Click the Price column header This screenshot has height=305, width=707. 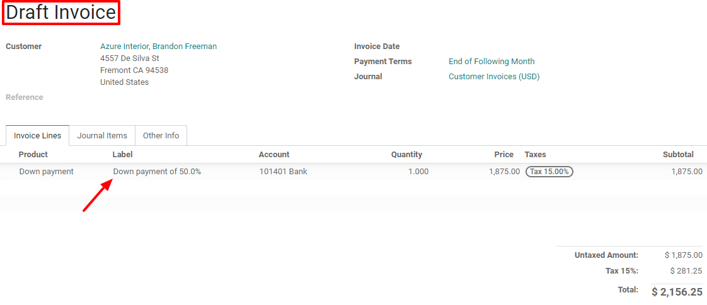[503, 155]
